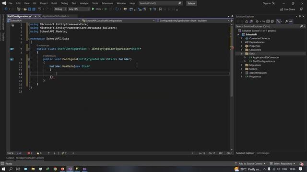Start debugging with the green https run button
Image resolution: width=307 pixels, height=172 pixels.
coord(93,9)
